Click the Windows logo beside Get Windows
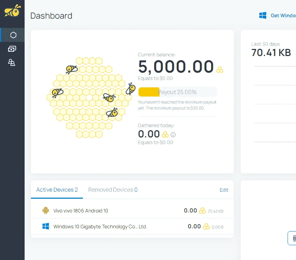 [x=263, y=16]
